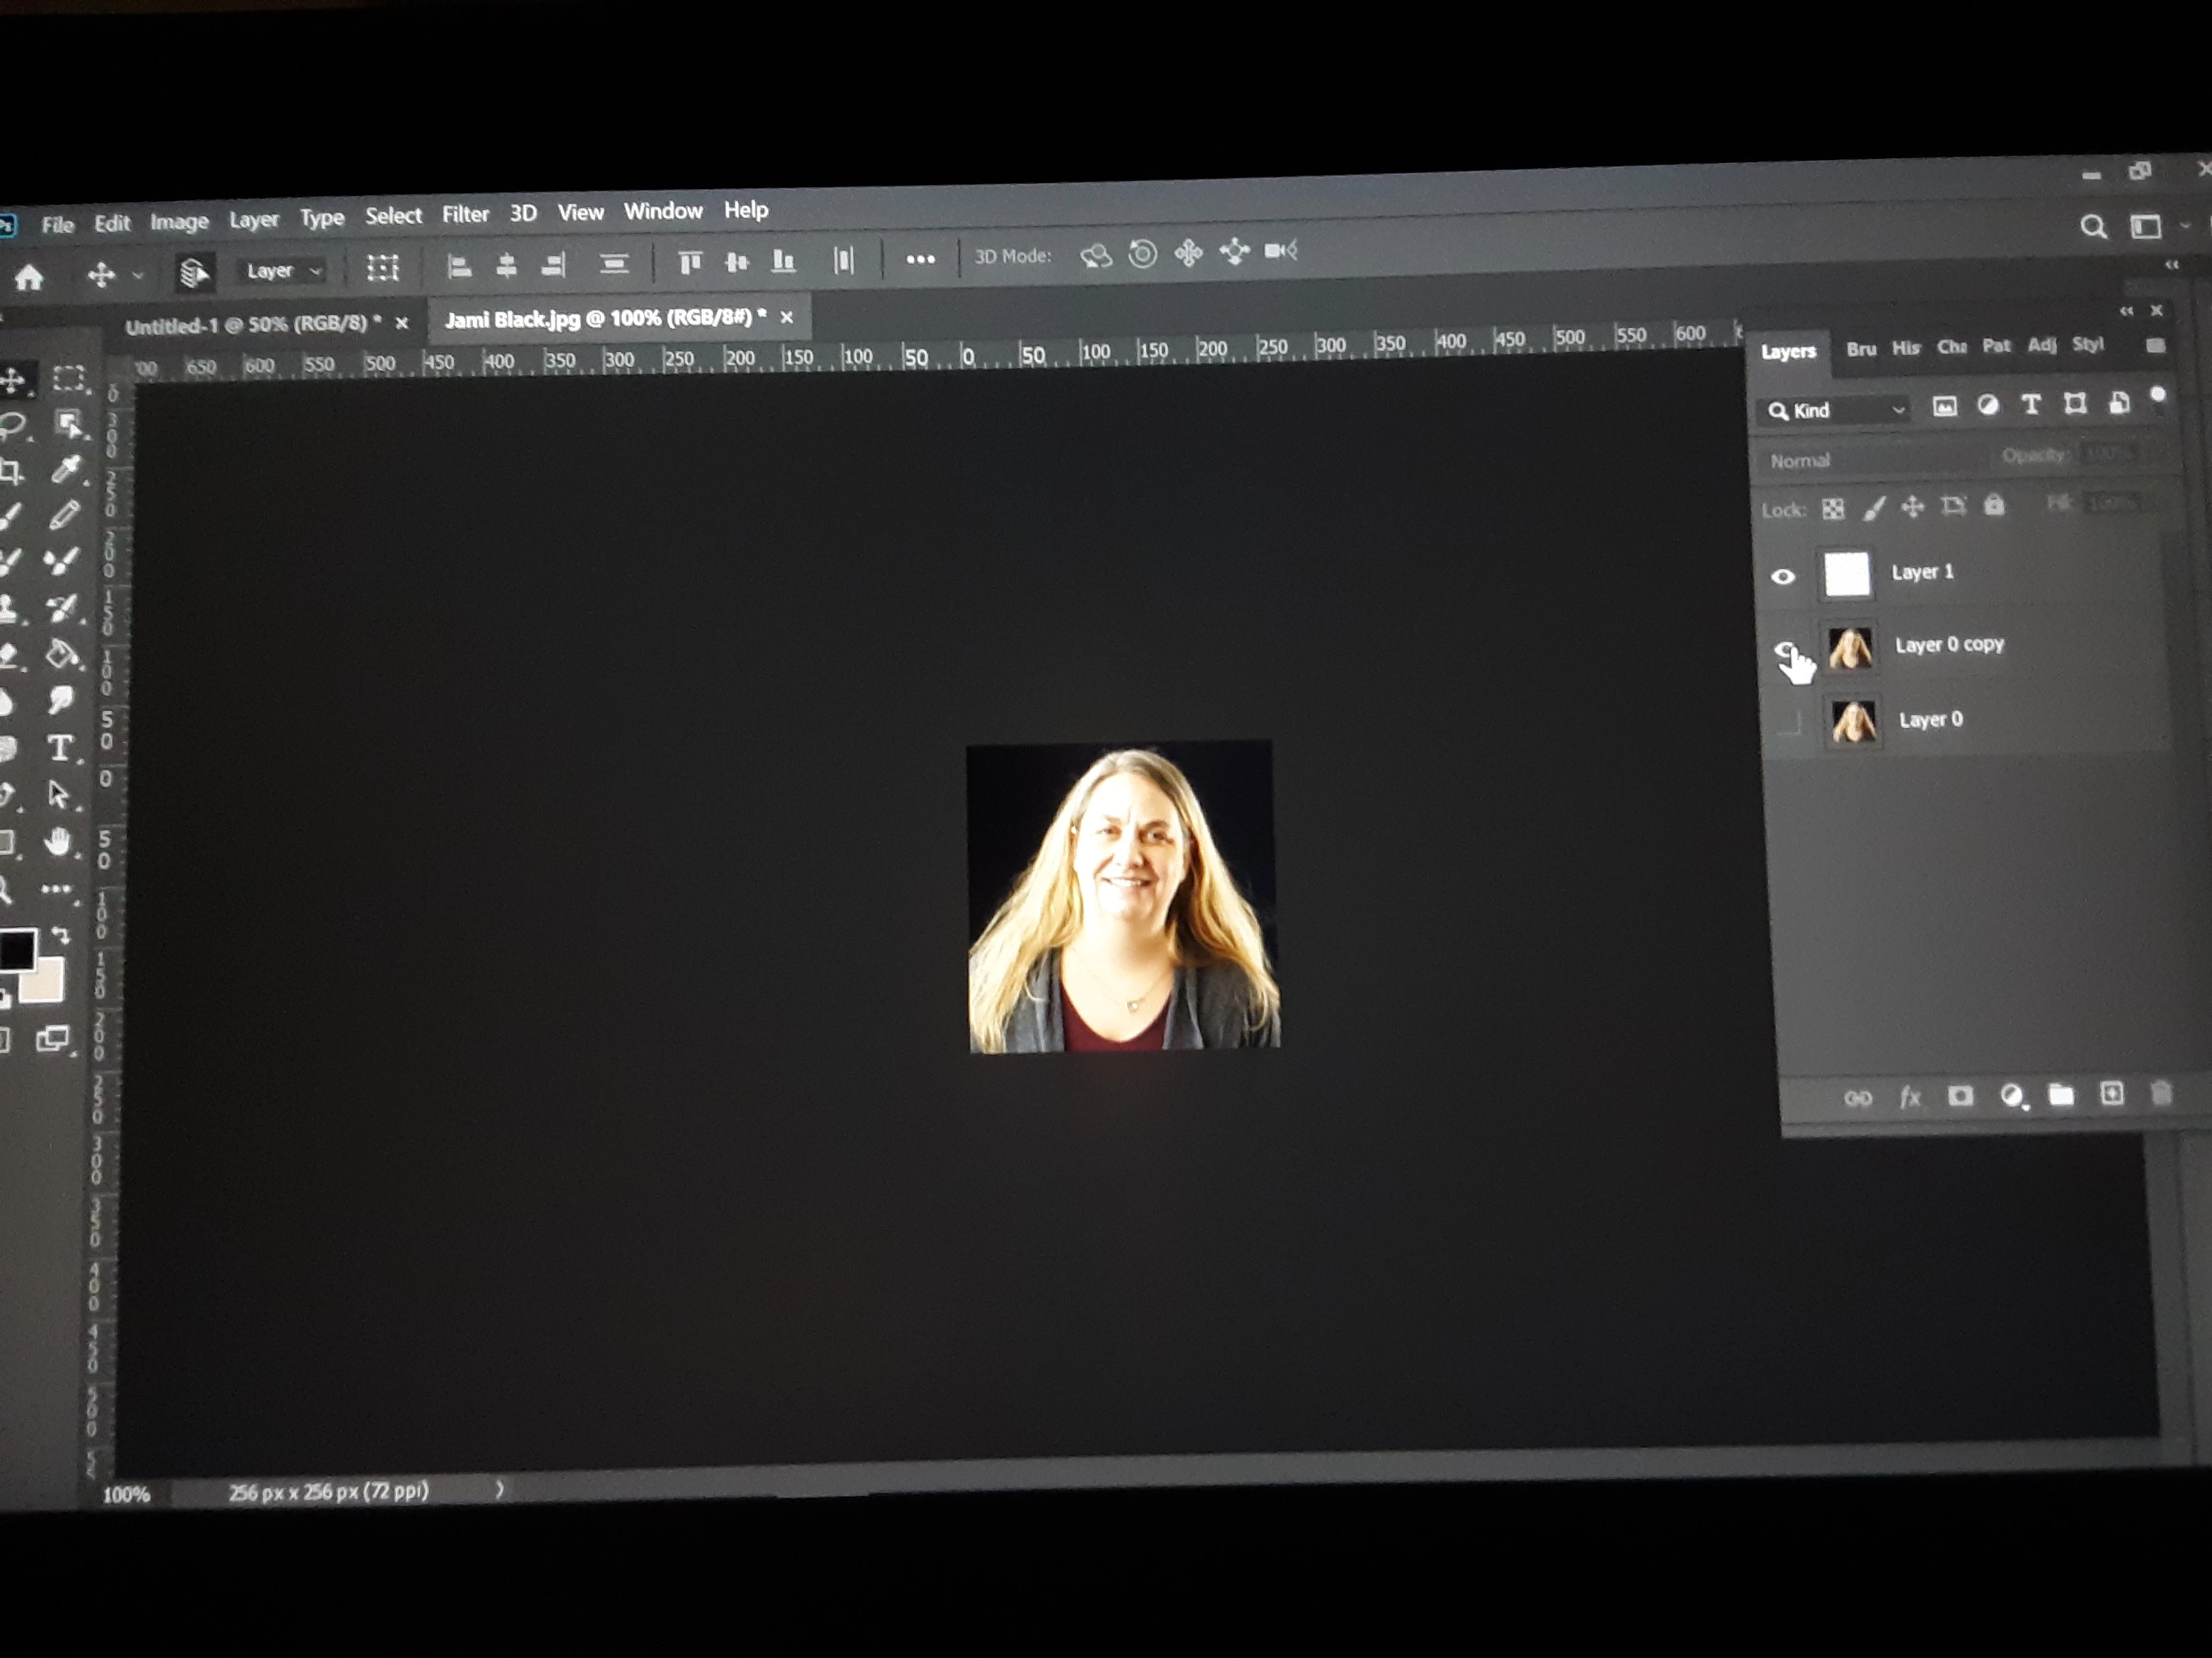
Task: Open the Filter menu
Action: coord(465,214)
